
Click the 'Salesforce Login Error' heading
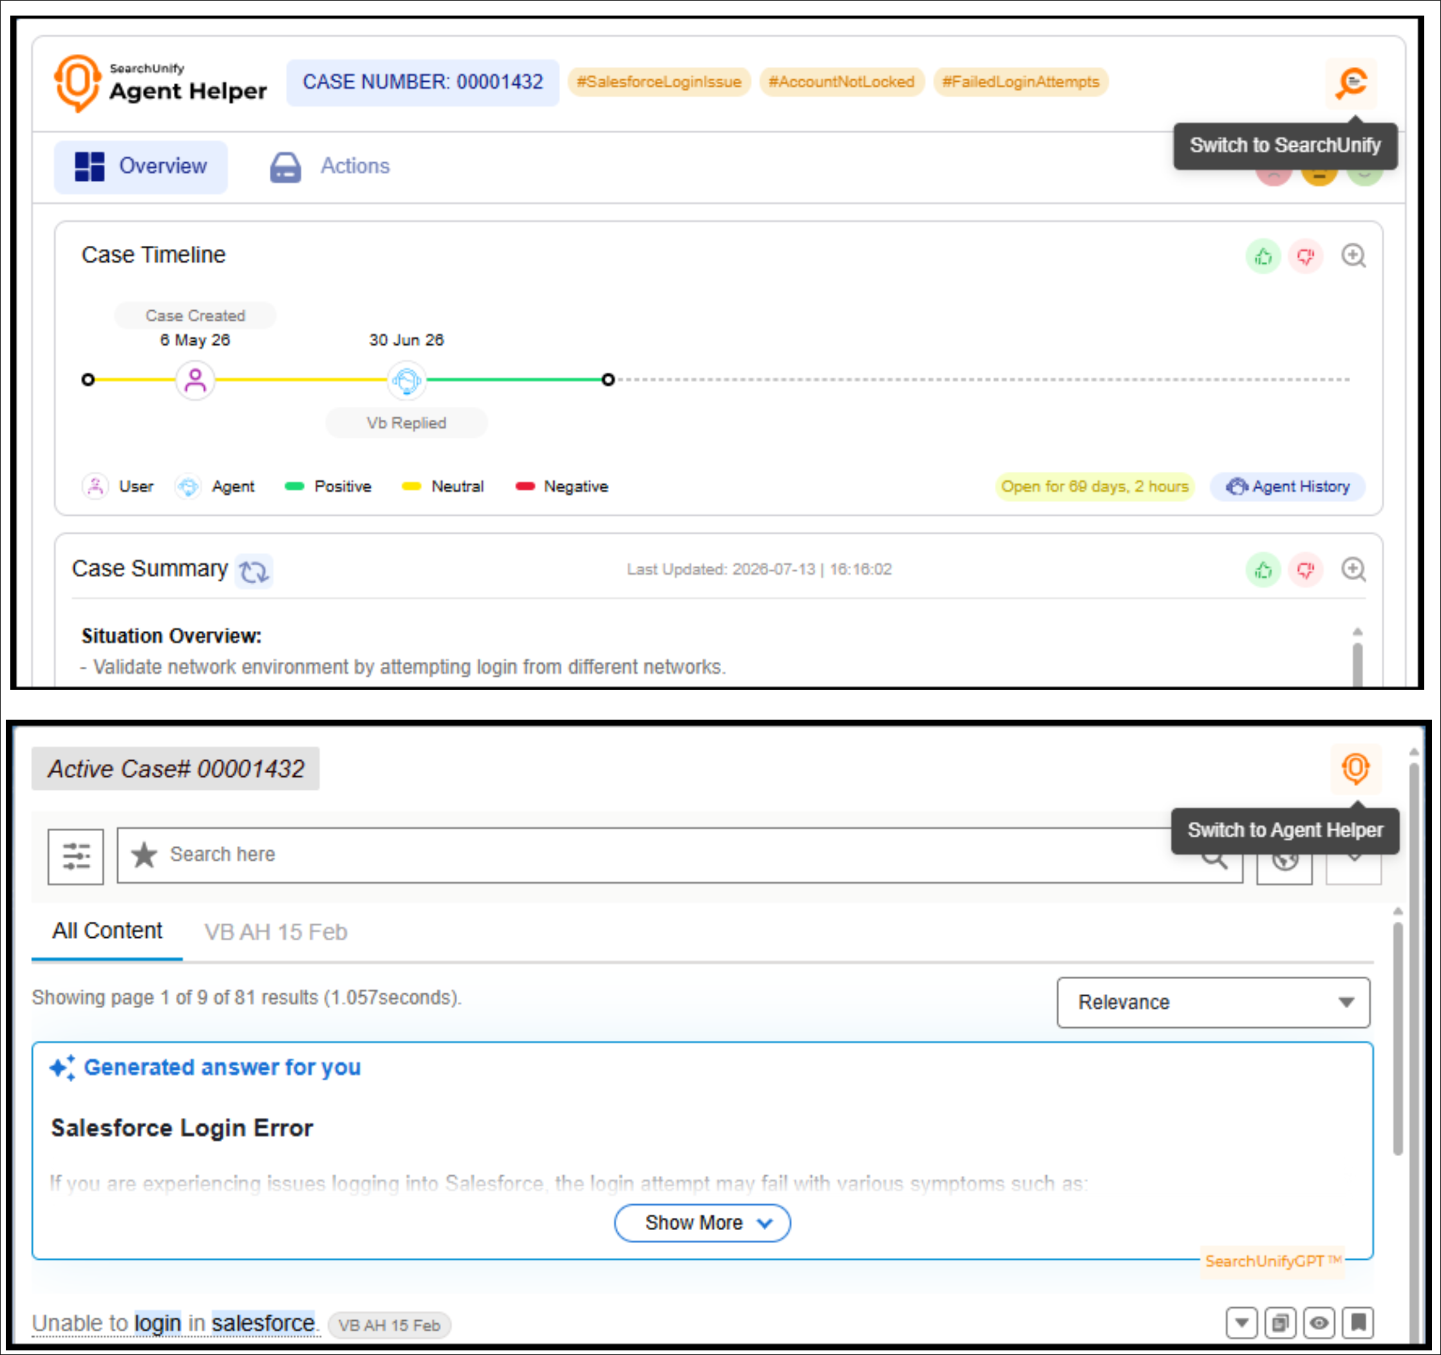(182, 1128)
